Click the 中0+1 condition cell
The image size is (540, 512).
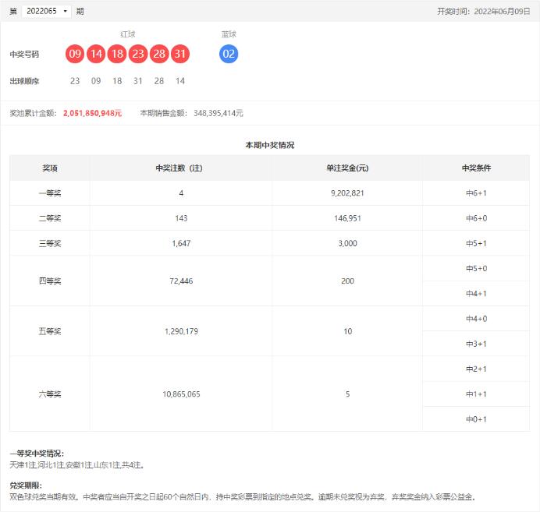click(x=476, y=419)
